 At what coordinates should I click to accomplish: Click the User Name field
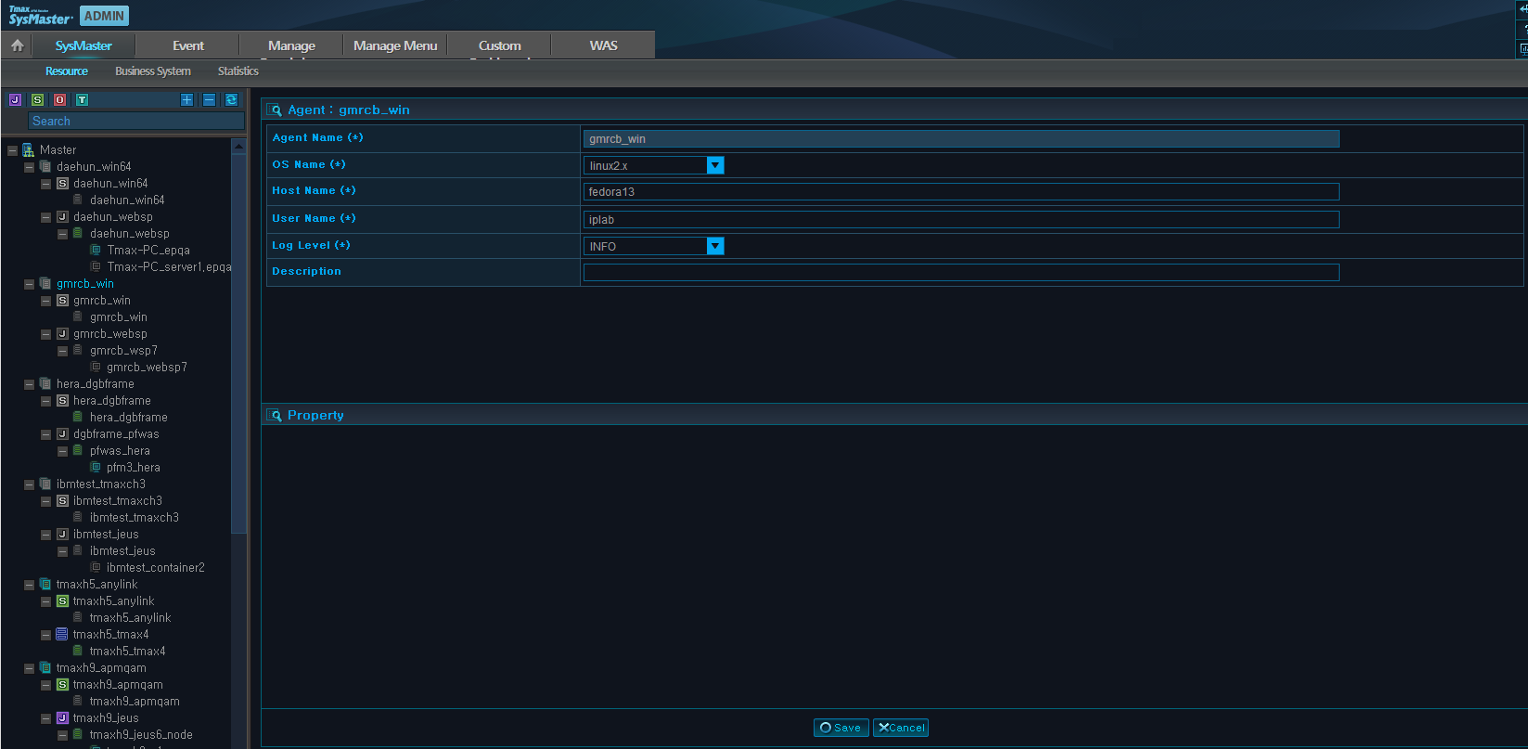coord(961,220)
